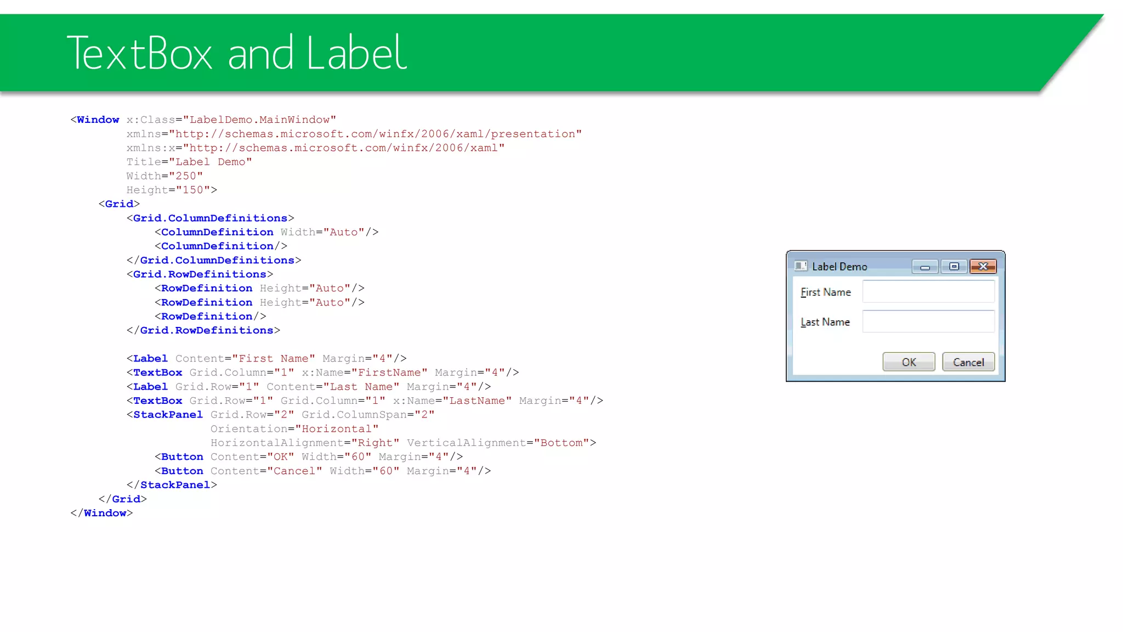Click the slide title TextBox and Label
The height and width of the screenshot is (632, 1123).
(x=236, y=53)
